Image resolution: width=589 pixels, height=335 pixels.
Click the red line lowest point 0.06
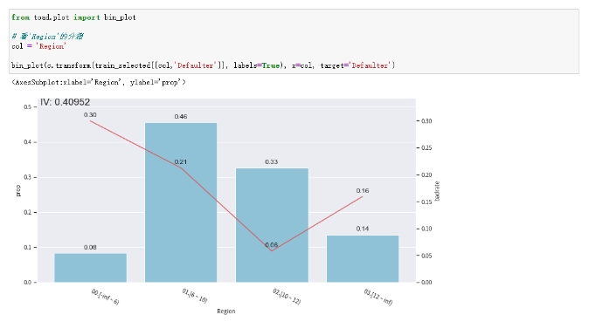point(272,250)
